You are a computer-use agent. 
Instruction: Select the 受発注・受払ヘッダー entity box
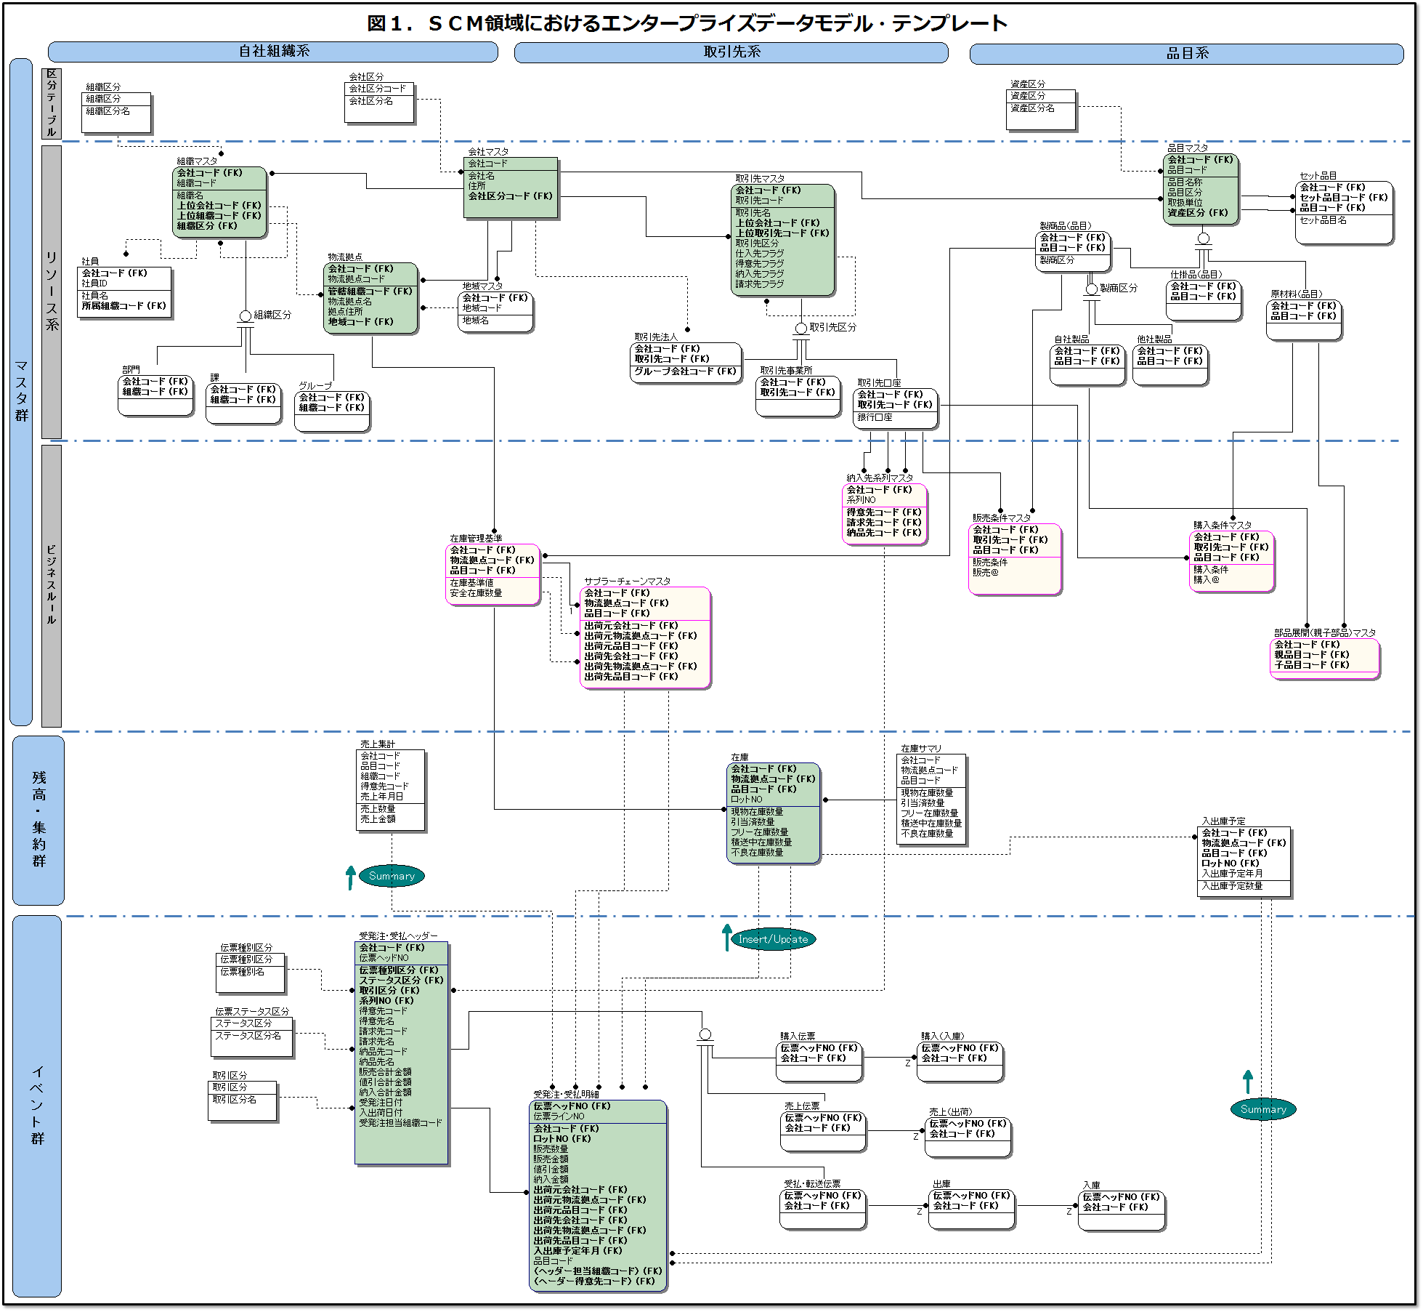click(401, 1053)
